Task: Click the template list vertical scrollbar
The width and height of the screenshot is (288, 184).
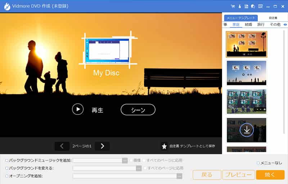Action: click(x=284, y=82)
